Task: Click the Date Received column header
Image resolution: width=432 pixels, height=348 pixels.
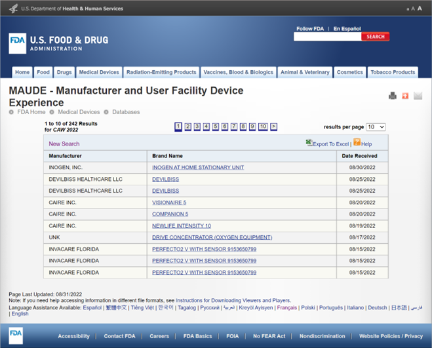Action: click(359, 156)
